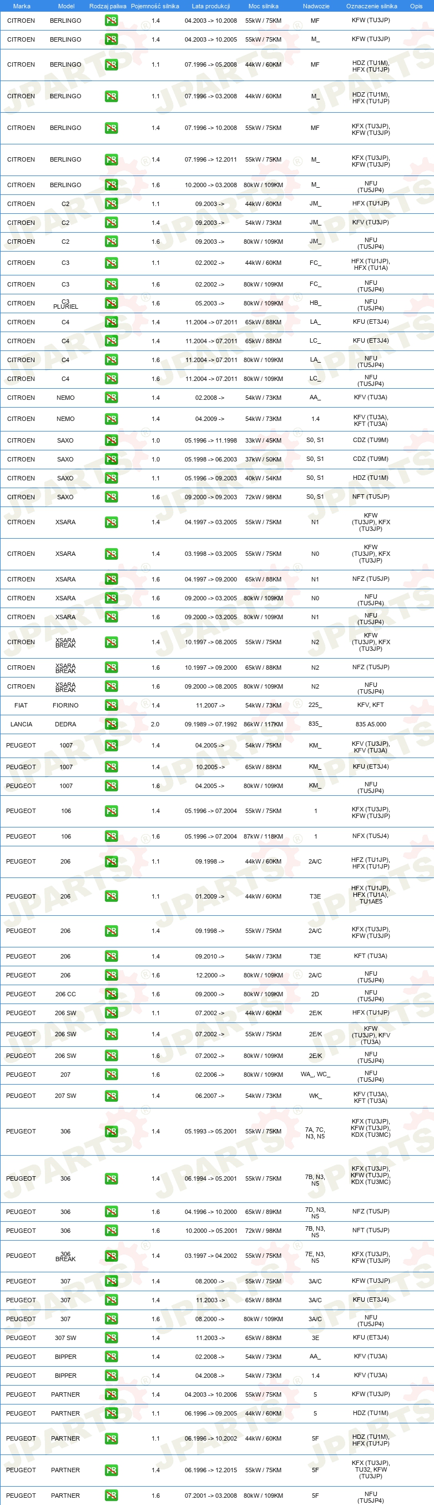Click fuel icon in PEUGEOT 106 1.4 row
This screenshot has height=1505, width=434.
(x=111, y=811)
